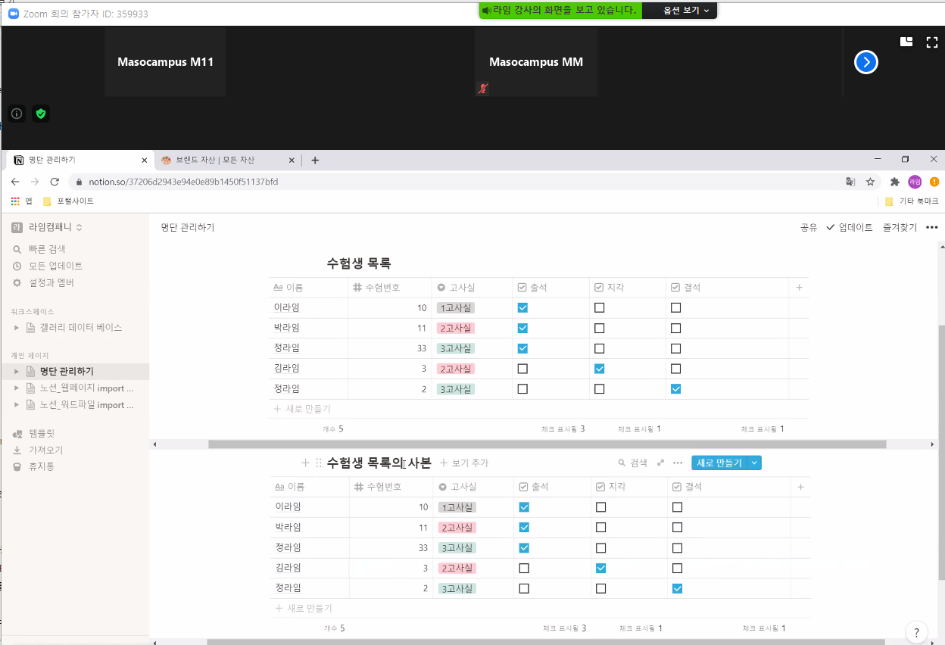Open the dropdown arrow beside 새로 만들기
This screenshot has height=645, width=945.
coord(755,463)
